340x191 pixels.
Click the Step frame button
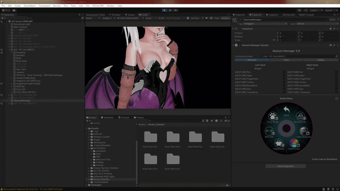tap(176, 10)
